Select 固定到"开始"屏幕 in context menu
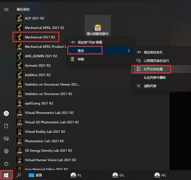191x180 pixels. 100,42
